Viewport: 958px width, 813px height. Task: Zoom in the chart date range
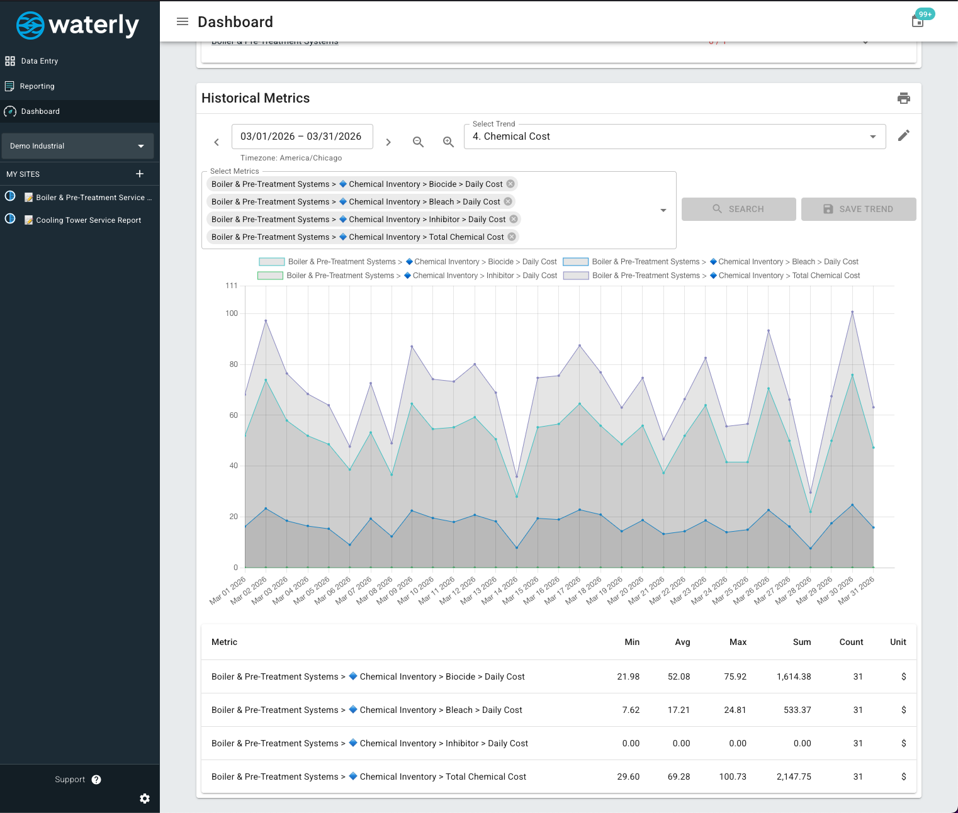coord(448,142)
